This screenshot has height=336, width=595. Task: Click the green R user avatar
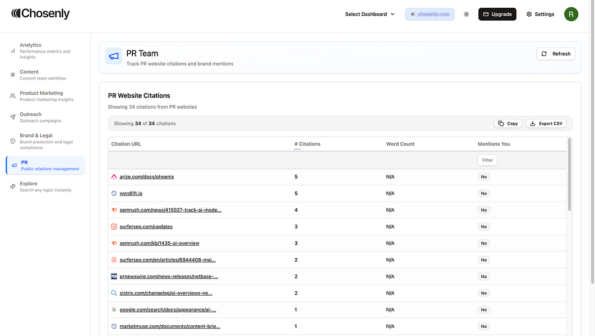tap(571, 14)
